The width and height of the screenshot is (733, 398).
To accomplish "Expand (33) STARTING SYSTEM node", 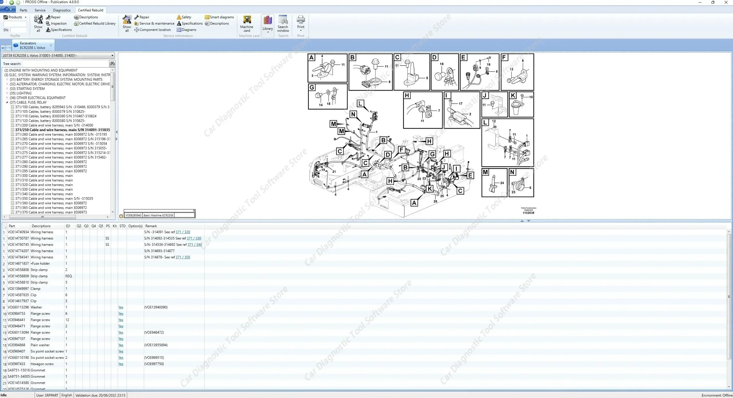I will click(7, 89).
